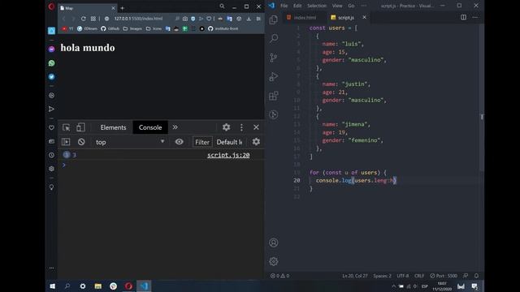
Task: Reload the browser page
Action: 83,19
